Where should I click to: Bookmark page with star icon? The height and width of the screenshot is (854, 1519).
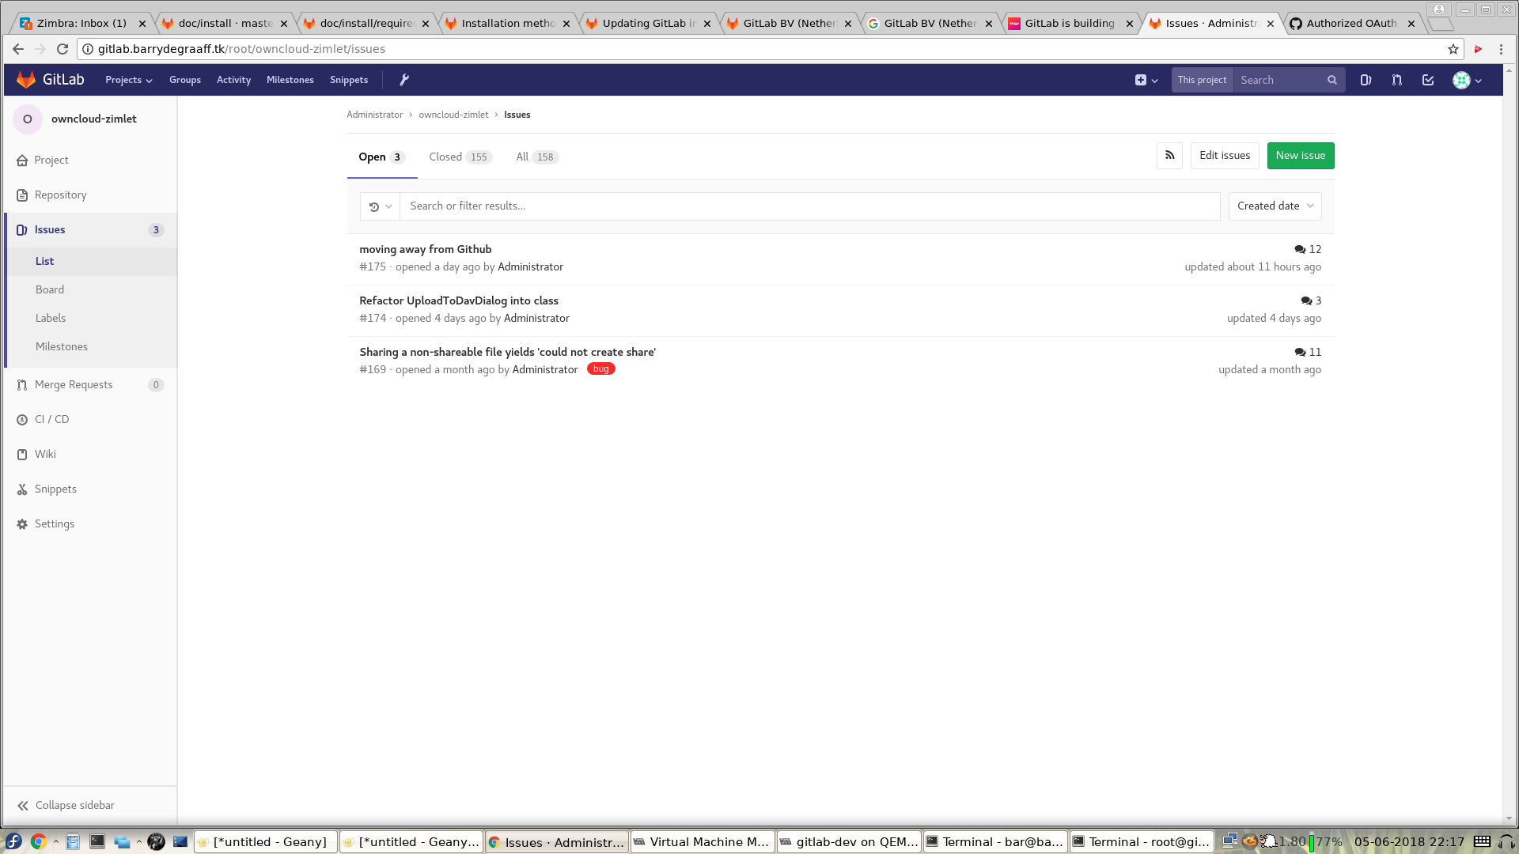[x=1453, y=49]
